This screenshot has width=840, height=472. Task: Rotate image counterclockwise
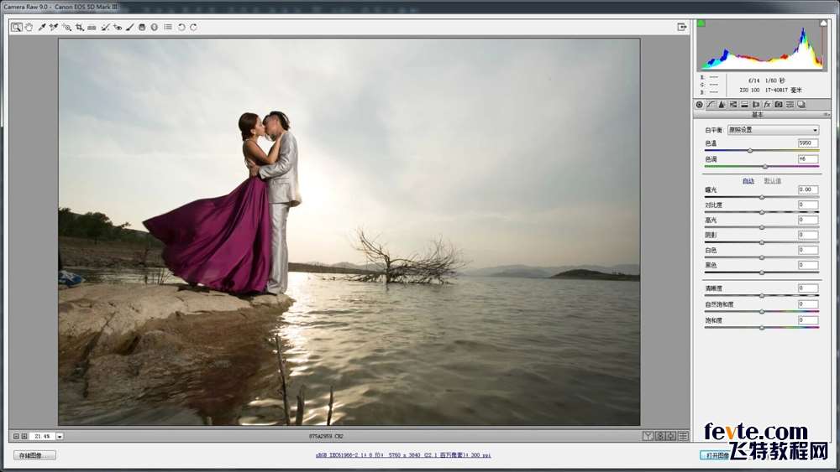click(x=181, y=27)
